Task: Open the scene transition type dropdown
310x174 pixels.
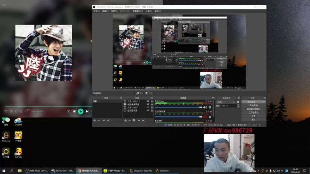Action: tap(226, 102)
